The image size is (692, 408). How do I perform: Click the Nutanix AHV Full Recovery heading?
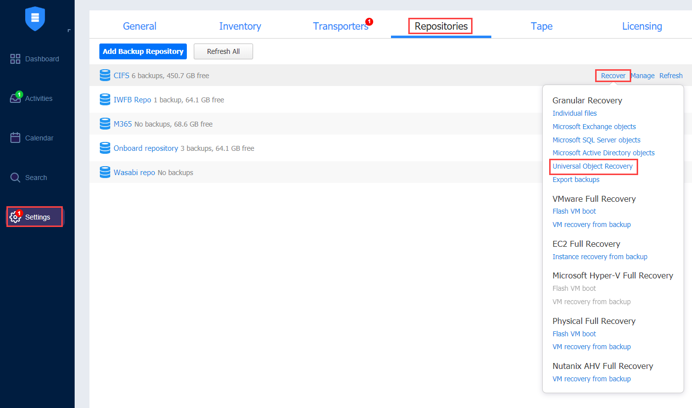pyautogui.click(x=603, y=366)
